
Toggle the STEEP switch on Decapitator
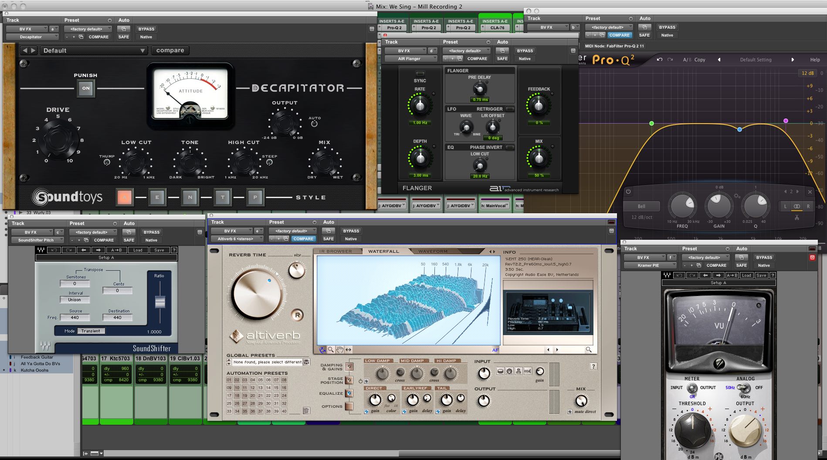(x=269, y=162)
